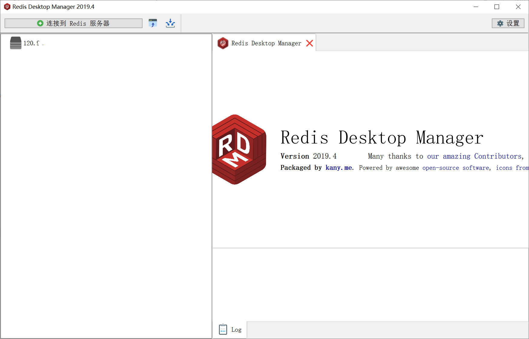Click the import connections icon
Image resolution: width=529 pixels, height=339 pixels.
153,23
